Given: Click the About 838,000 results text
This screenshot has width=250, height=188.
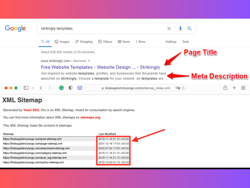Looking at the screenshot, I should pyautogui.click(x=68, y=52).
